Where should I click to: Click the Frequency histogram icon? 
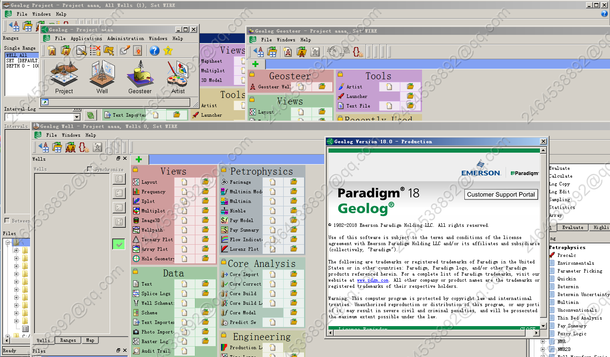tap(137, 192)
